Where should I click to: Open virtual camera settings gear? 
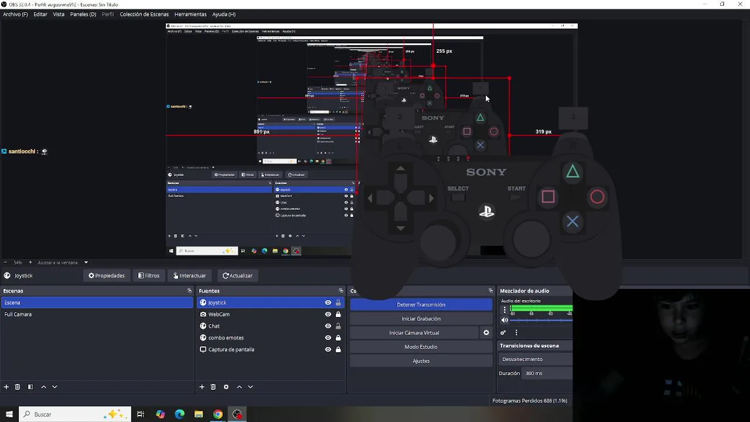(486, 333)
